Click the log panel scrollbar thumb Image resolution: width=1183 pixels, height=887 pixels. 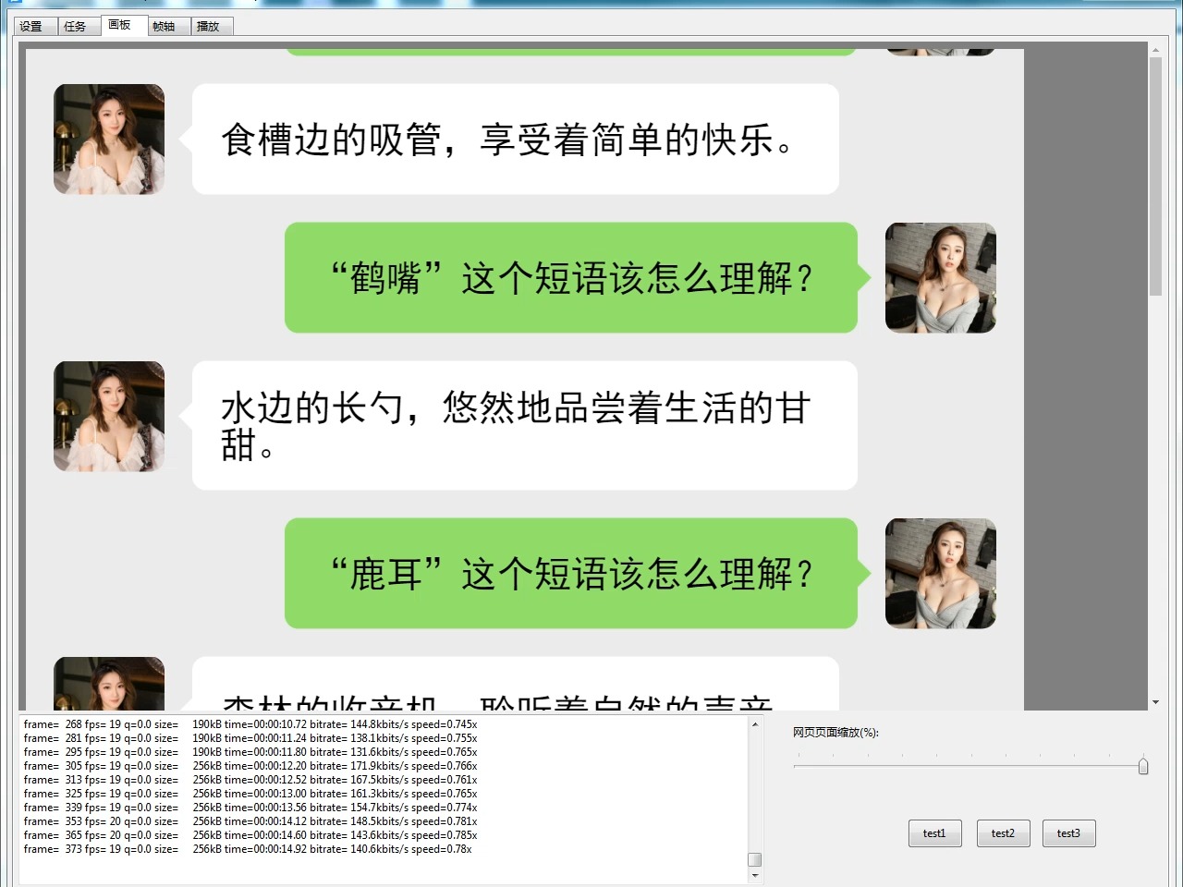[x=755, y=859]
